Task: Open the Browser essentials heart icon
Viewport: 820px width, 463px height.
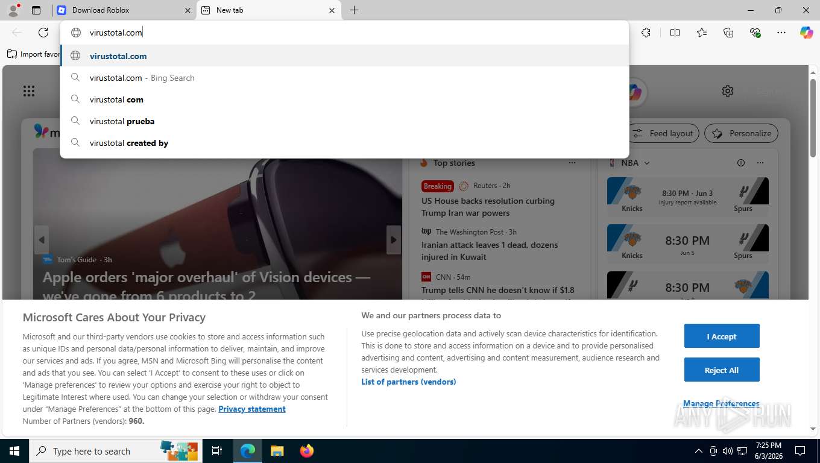Action: click(x=755, y=33)
